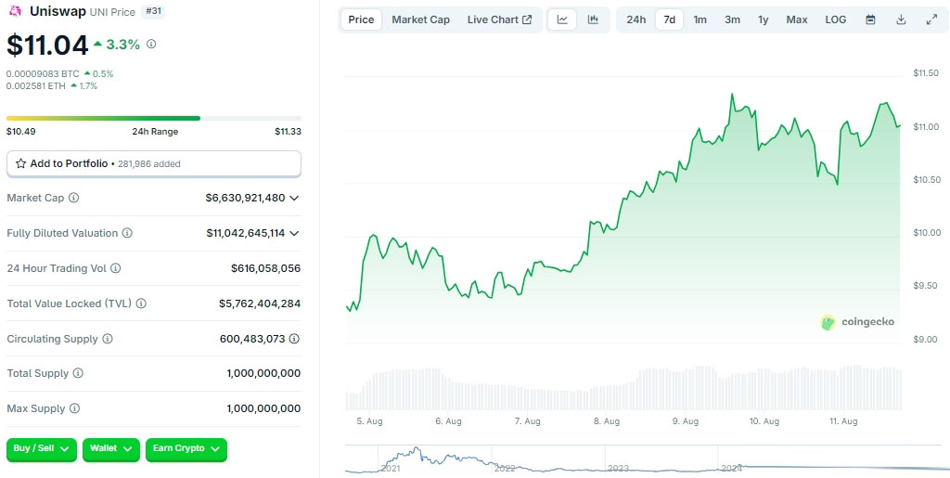The height and width of the screenshot is (478, 950).
Task: Click the 24h Range price bar
Action: (153, 118)
